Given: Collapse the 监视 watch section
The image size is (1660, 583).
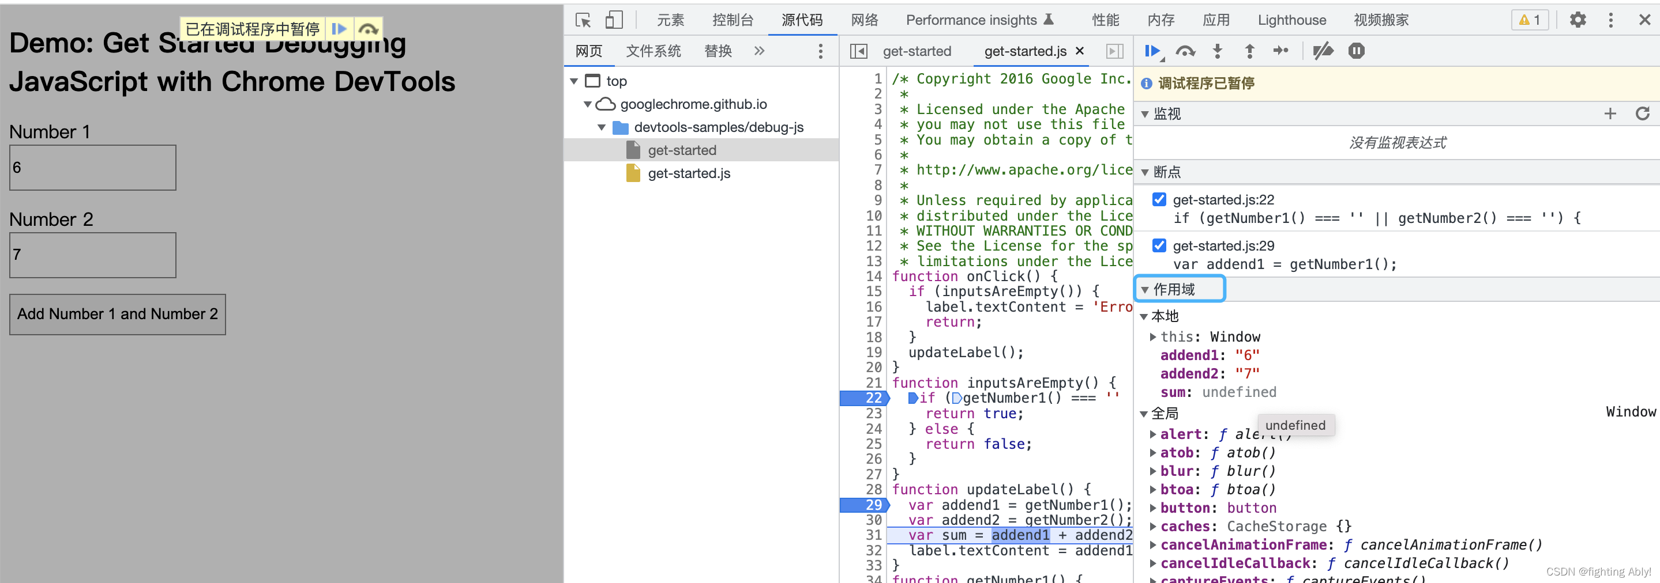Looking at the screenshot, I should pyautogui.click(x=1145, y=115).
